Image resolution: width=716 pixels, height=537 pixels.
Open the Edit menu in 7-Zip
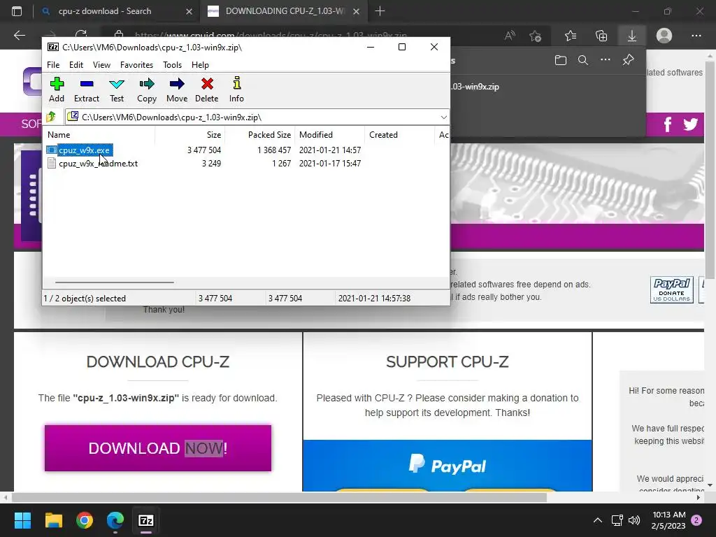click(76, 65)
